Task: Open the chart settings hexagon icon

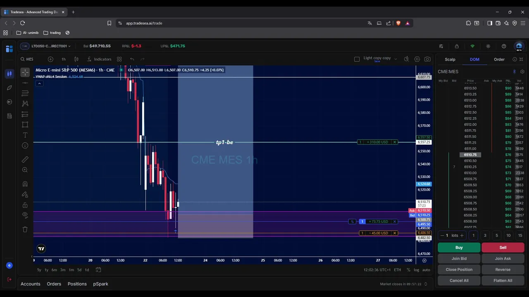Action: [417, 59]
